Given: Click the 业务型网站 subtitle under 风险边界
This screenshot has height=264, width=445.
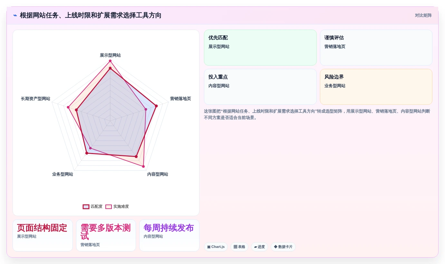Looking at the screenshot, I should point(335,86).
